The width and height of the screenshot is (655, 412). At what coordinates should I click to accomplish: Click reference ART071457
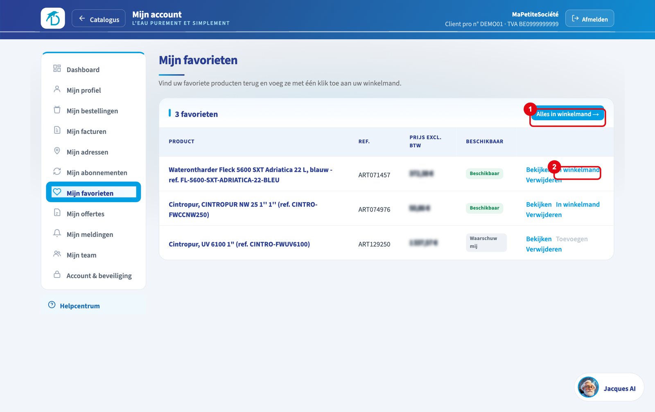[374, 175]
